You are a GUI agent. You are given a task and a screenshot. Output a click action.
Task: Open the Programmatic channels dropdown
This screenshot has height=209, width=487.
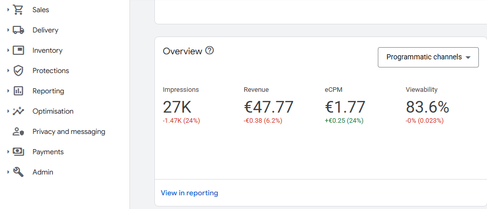[x=428, y=57]
